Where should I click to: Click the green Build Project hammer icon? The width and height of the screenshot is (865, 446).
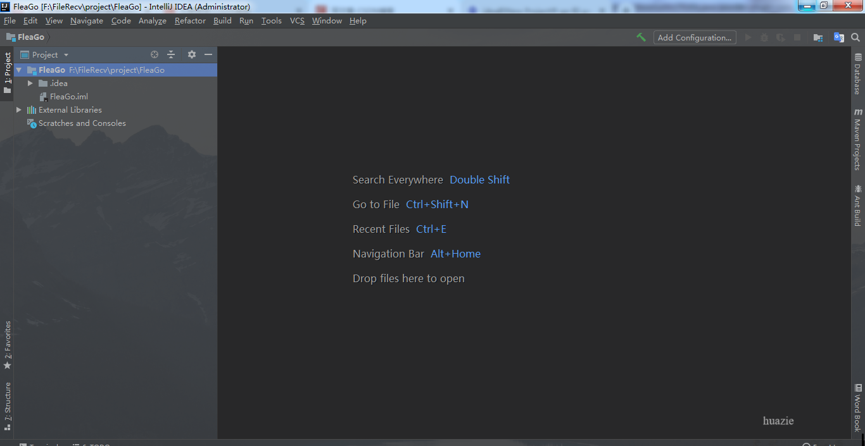[641, 37]
